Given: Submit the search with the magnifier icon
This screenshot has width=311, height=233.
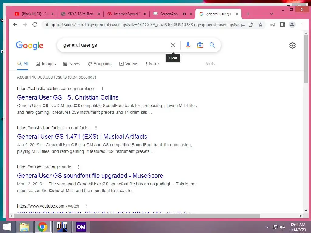Looking at the screenshot, I should [212, 45].
